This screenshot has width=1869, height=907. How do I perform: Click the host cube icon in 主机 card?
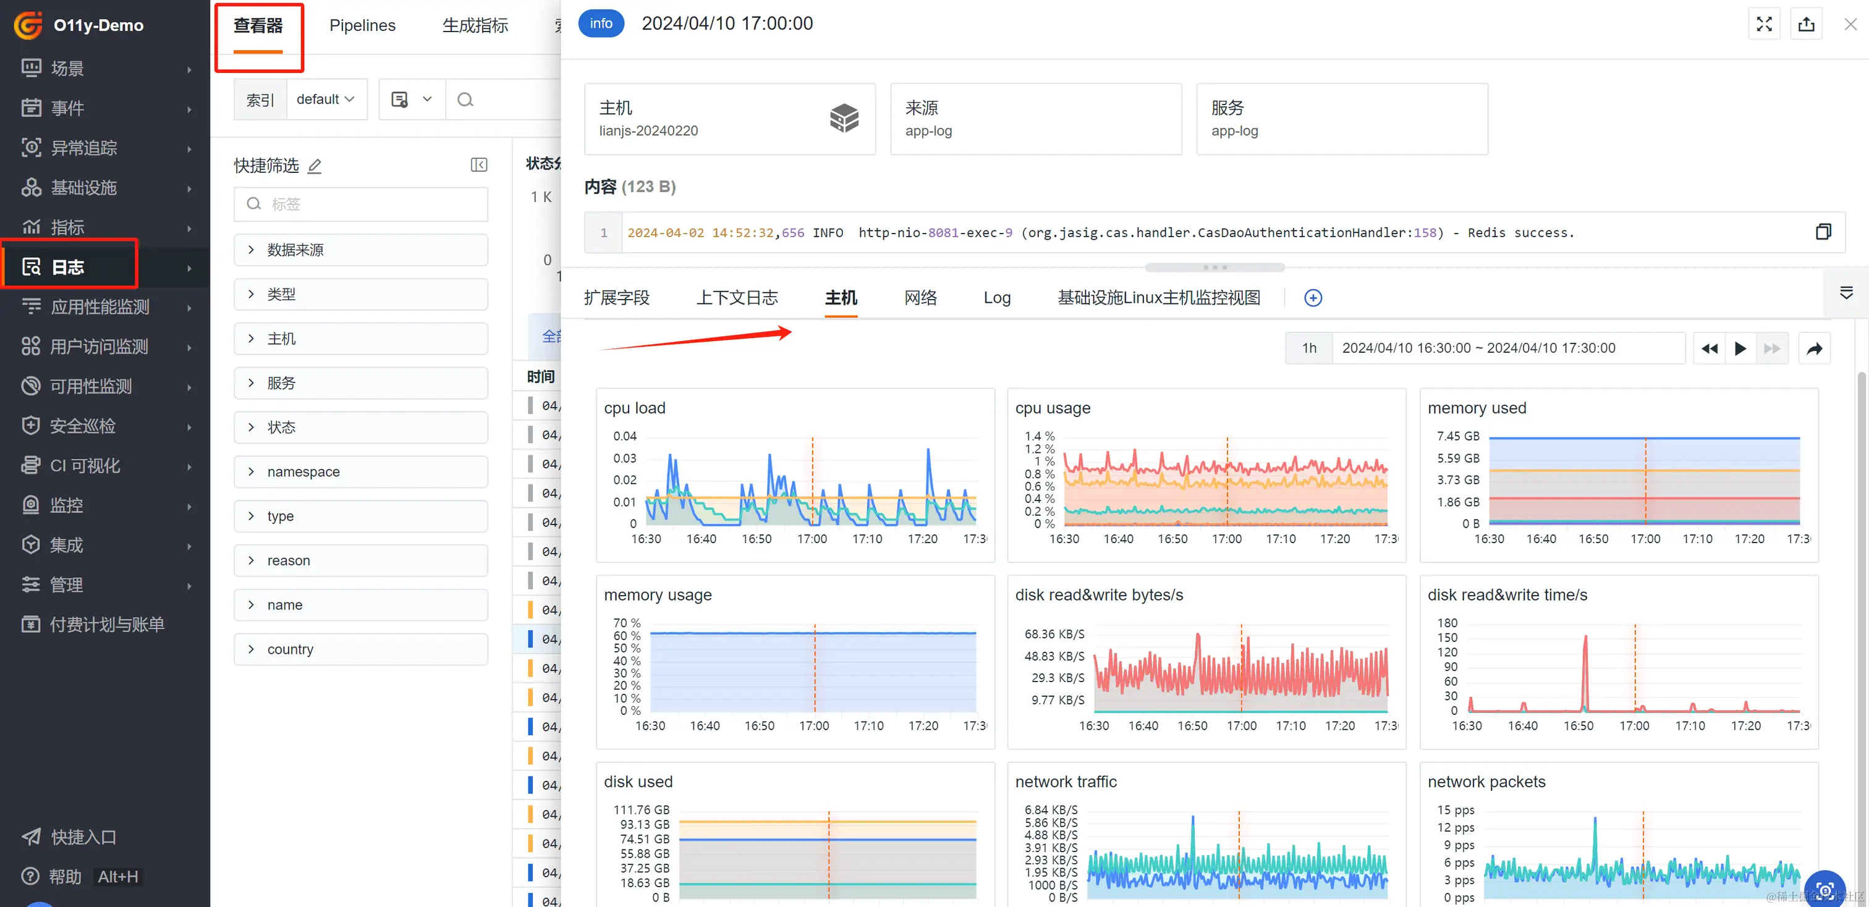pos(844,118)
